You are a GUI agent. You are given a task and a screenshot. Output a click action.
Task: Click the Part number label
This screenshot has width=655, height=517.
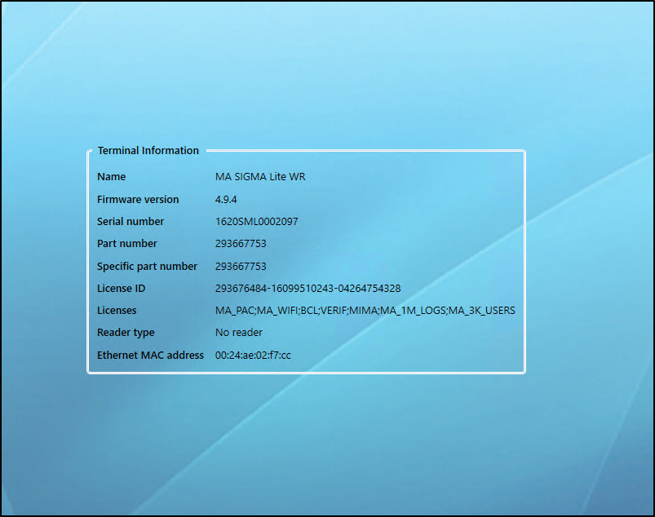(127, 244)
